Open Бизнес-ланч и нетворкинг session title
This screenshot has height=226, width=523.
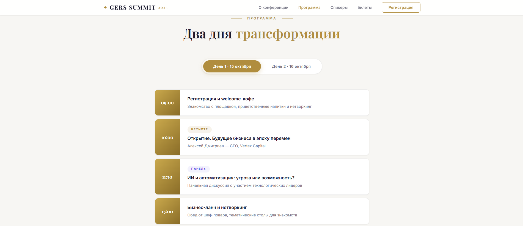point(217,207)
